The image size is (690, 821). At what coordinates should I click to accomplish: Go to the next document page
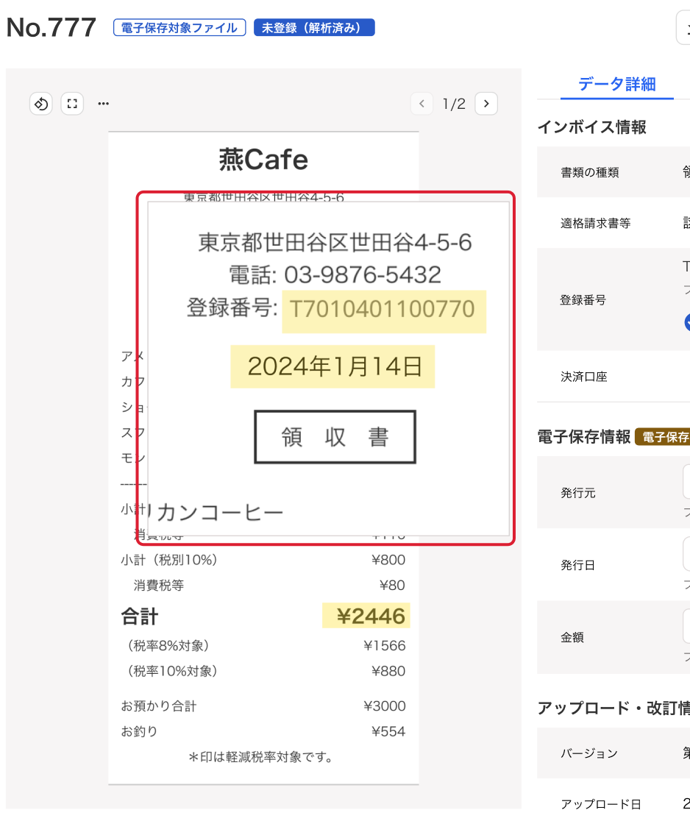pos(486,103)
